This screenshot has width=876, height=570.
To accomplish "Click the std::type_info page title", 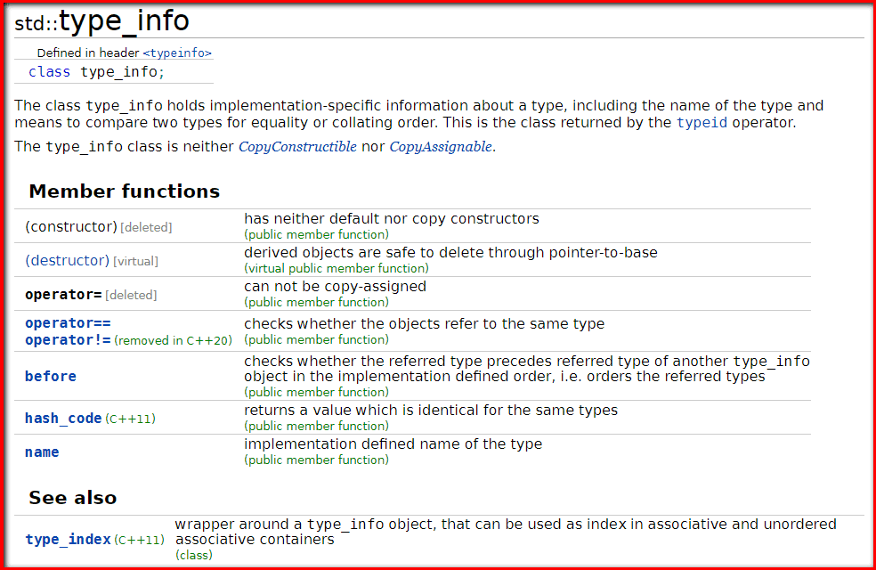I will tap(101, 20).
